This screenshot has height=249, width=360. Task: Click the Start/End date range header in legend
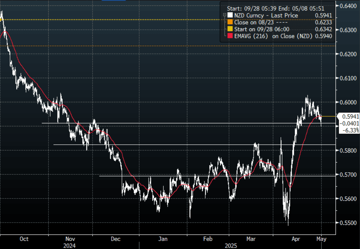point(275,8)
